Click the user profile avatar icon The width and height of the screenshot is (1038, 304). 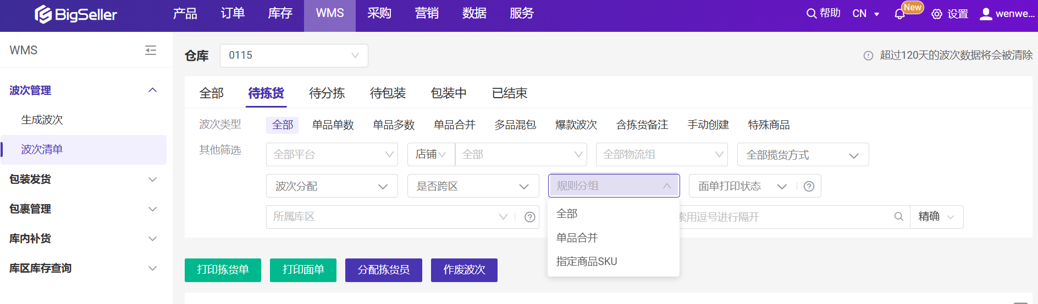point(986,14)
